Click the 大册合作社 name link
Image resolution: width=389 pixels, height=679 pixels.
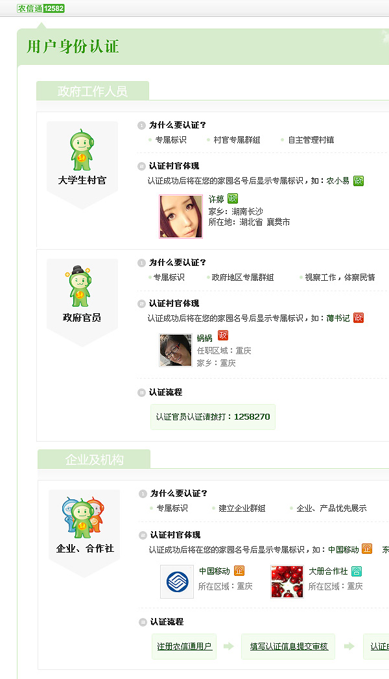click(x=328, y=571)
